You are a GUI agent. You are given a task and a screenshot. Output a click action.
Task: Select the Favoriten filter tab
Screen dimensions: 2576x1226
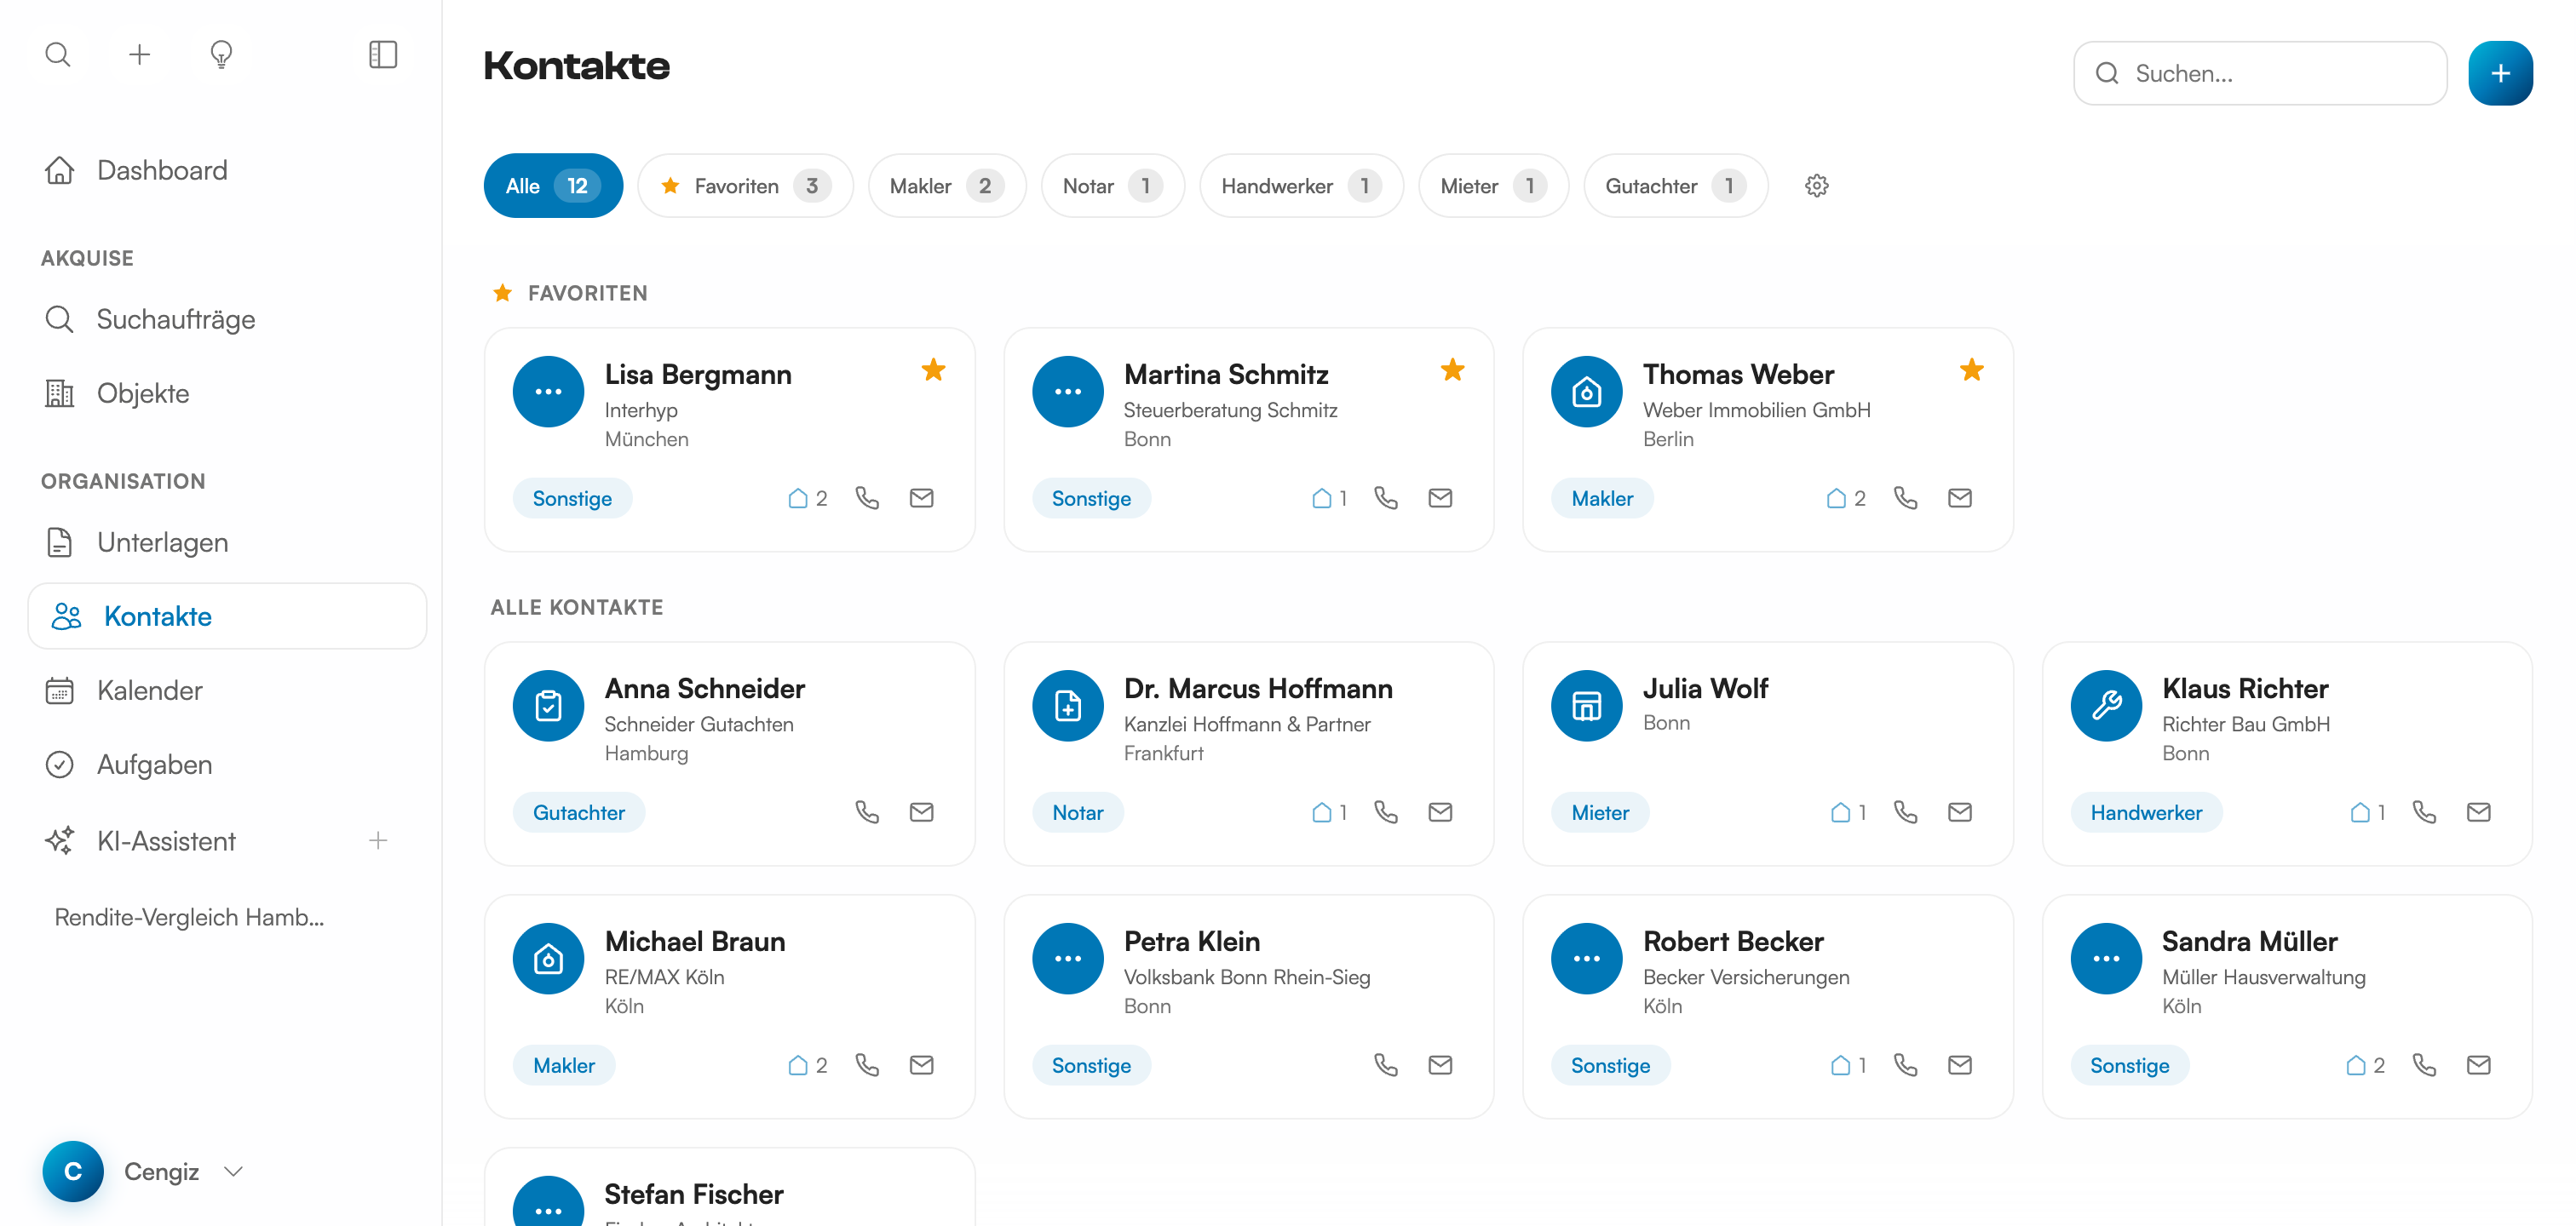click(745, 186)
